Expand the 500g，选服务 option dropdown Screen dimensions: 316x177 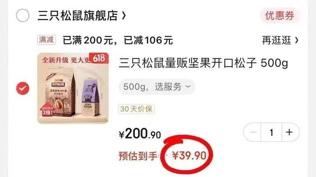coord(157,87)
